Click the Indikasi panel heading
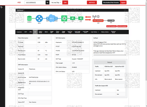This screenshot has height=107, width=147. click(x=96, y=38)
